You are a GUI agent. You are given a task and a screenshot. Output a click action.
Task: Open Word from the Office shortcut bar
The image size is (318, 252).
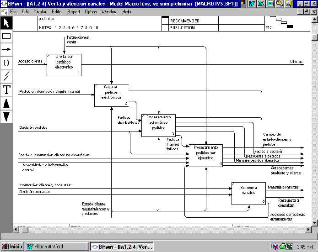pos(252,4)
